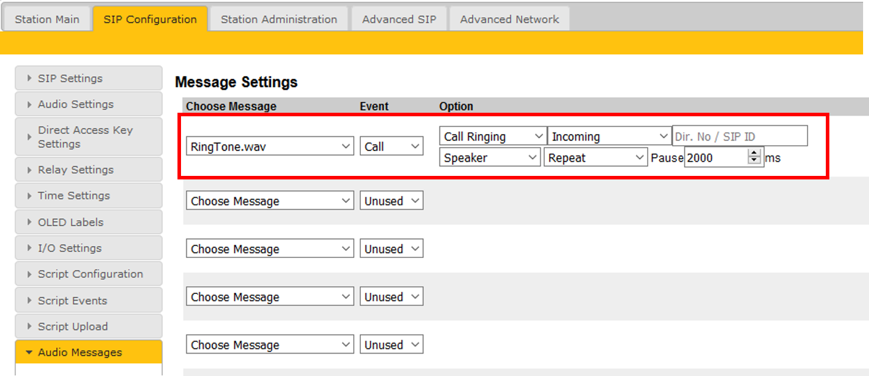Open the Repeat mode dropdown

tap(596, 158)
